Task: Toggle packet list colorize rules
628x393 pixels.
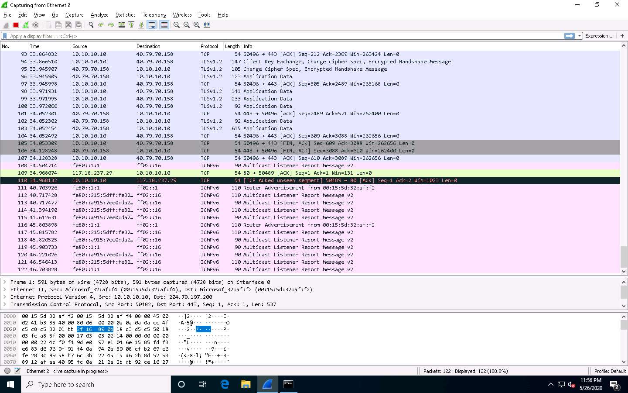Action: [164, 25]
